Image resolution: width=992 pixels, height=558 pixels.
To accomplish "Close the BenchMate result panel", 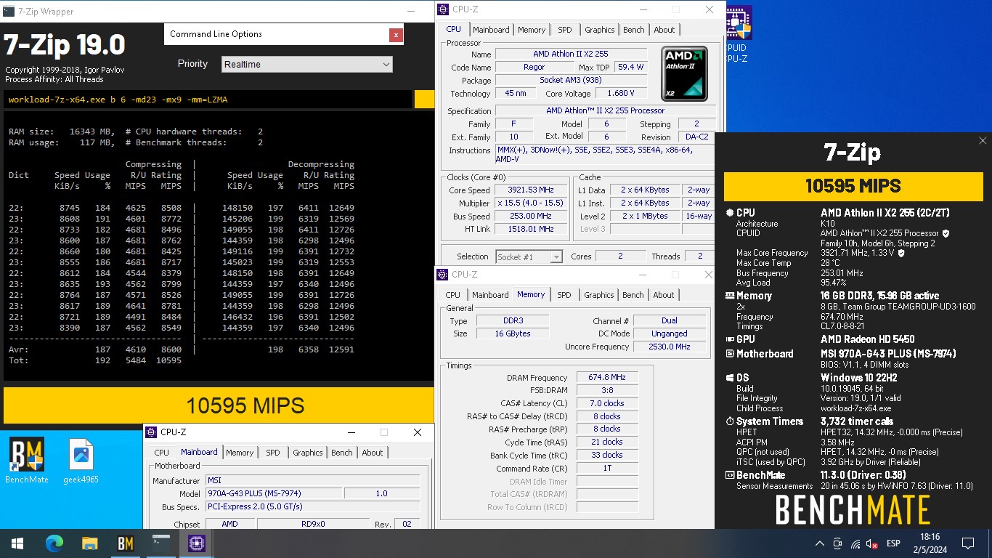I will pyautogui.click(x=983, y=141).
